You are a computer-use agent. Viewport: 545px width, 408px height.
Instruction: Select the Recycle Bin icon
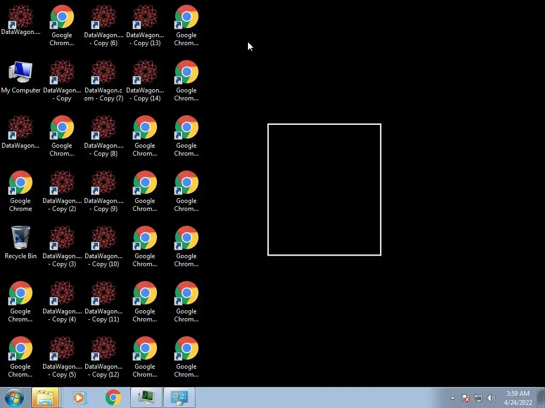click(21, 242)
